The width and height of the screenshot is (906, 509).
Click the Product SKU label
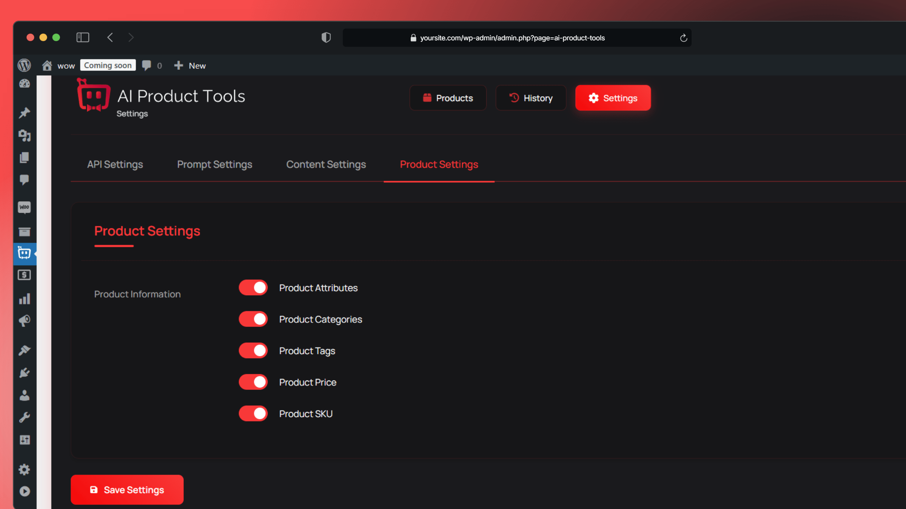[x=306, y=414]
